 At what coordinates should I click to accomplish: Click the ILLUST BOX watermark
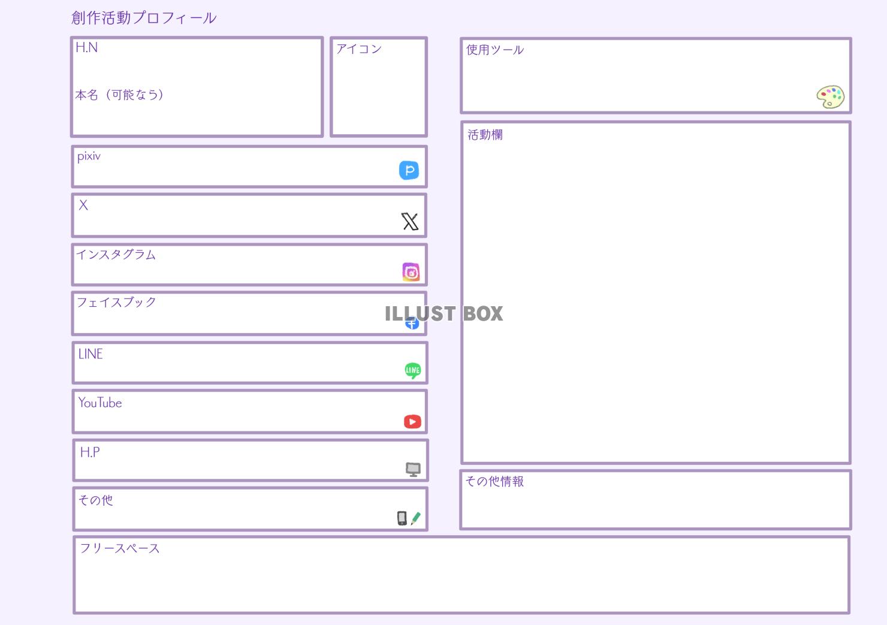click(x=444, y=313)
